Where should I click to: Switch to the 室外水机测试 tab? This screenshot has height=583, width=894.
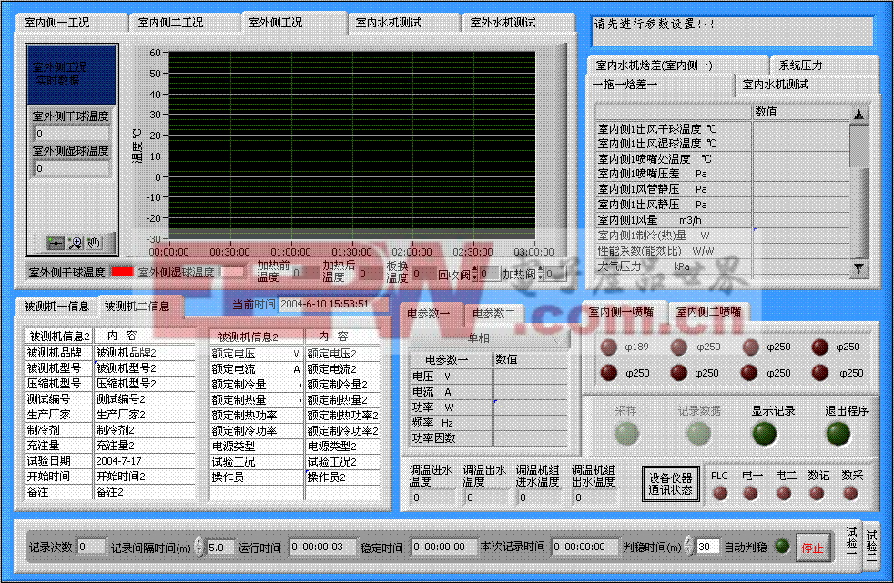pos(516,23)
